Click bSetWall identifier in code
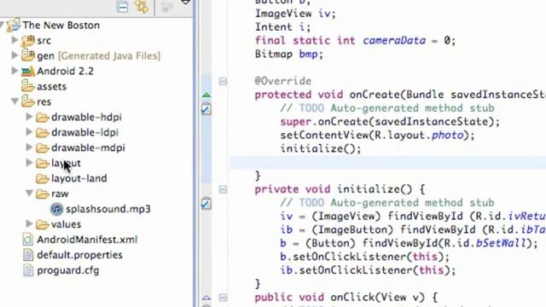The width and height of the screenshot is (546, 307). (501, 243)
